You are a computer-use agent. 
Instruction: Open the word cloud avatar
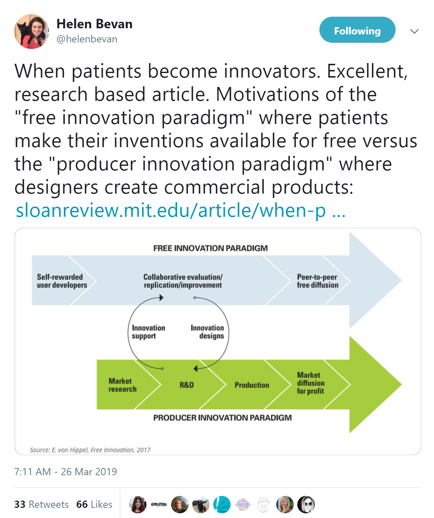(x=243, y=505)
